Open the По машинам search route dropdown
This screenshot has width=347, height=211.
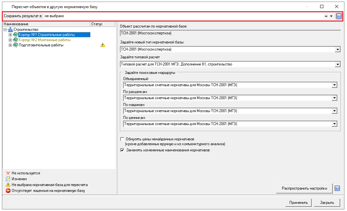point(334,111)
